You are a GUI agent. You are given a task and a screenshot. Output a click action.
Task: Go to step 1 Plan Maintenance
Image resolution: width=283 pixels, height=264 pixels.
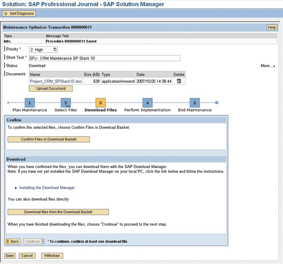30,103
